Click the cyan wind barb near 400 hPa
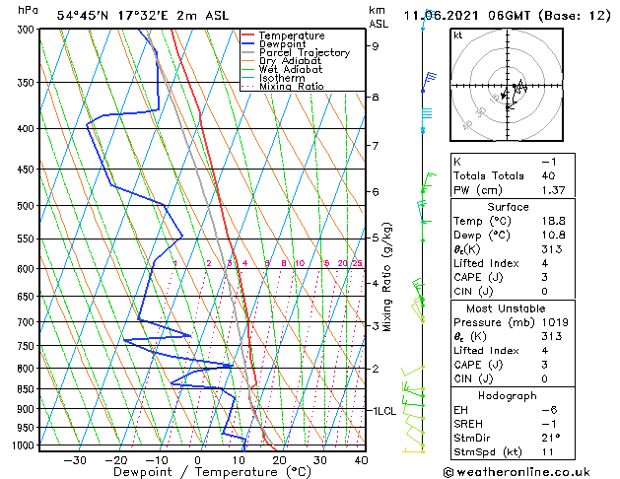The image size is (620, 479). coord(427,119)
